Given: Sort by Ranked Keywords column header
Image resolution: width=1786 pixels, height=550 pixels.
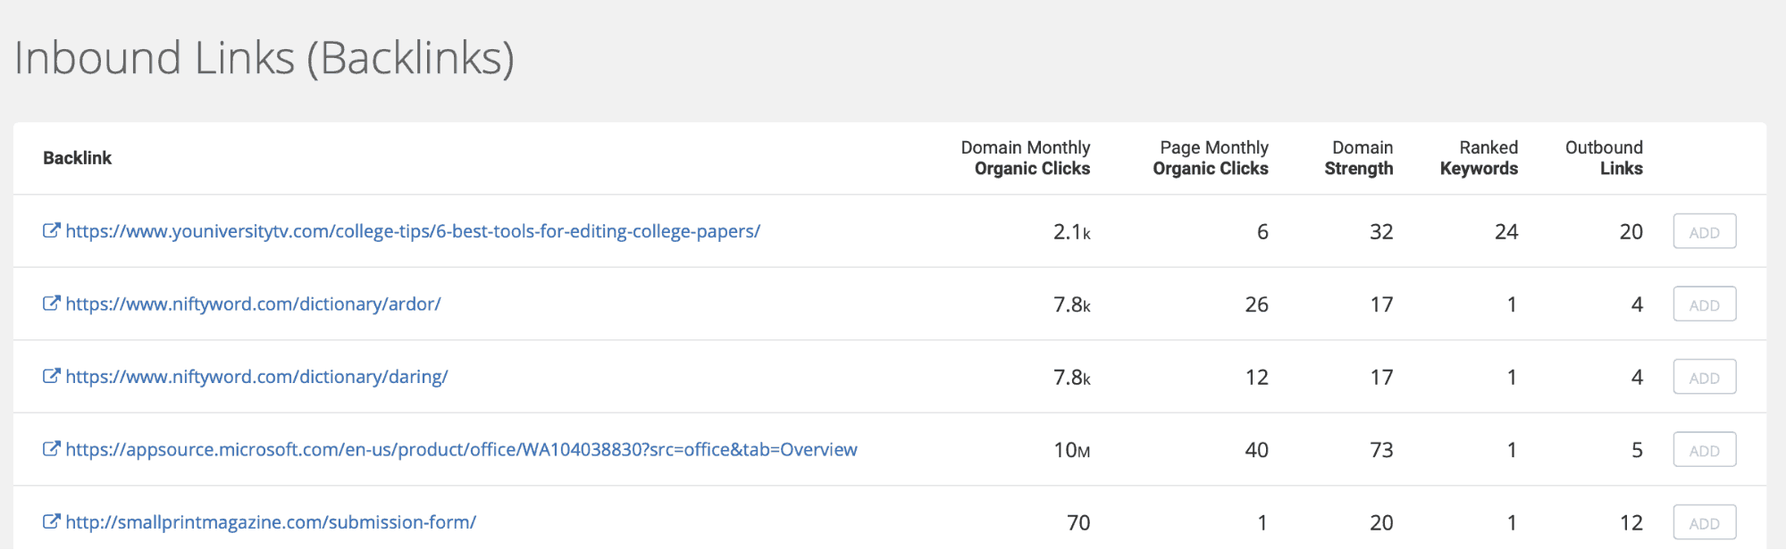Looking at the screenshot, I should 1479,158.
